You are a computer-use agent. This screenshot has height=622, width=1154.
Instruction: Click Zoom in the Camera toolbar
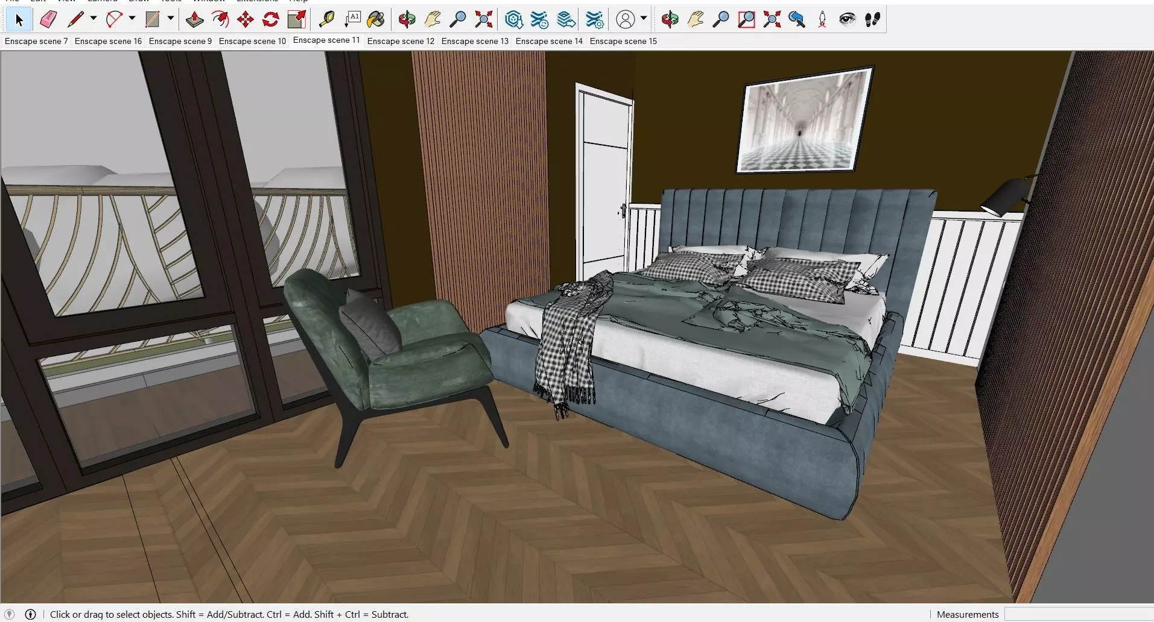(x=721, y=20)
